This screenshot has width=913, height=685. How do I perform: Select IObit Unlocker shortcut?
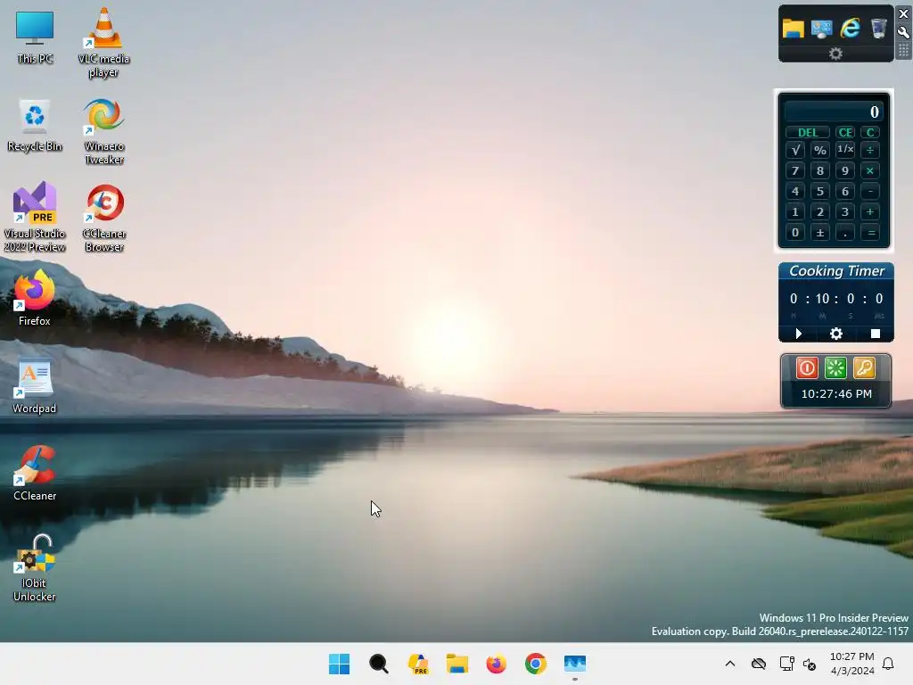(35, 567)
